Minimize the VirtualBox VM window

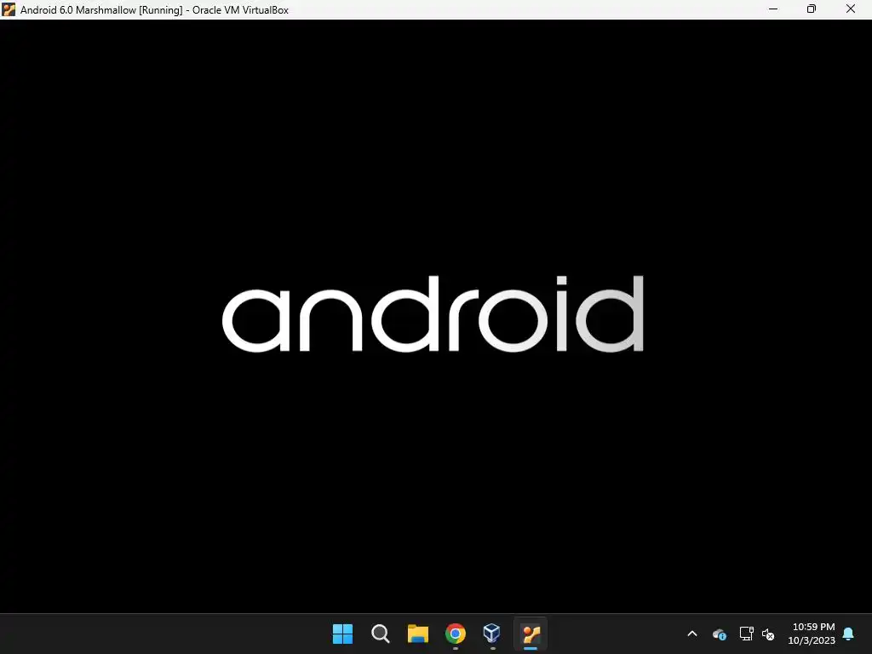[773, 9]
